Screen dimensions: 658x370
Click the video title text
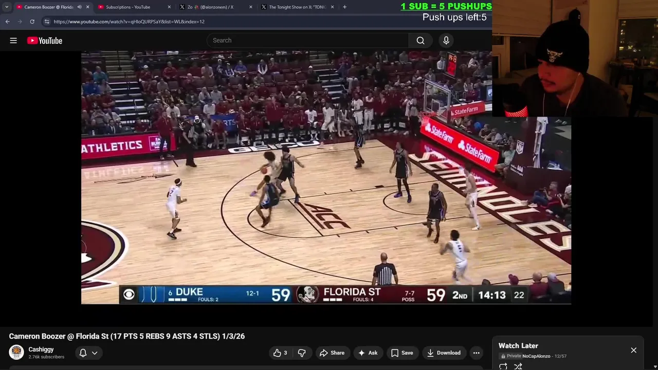pos(127,336)
